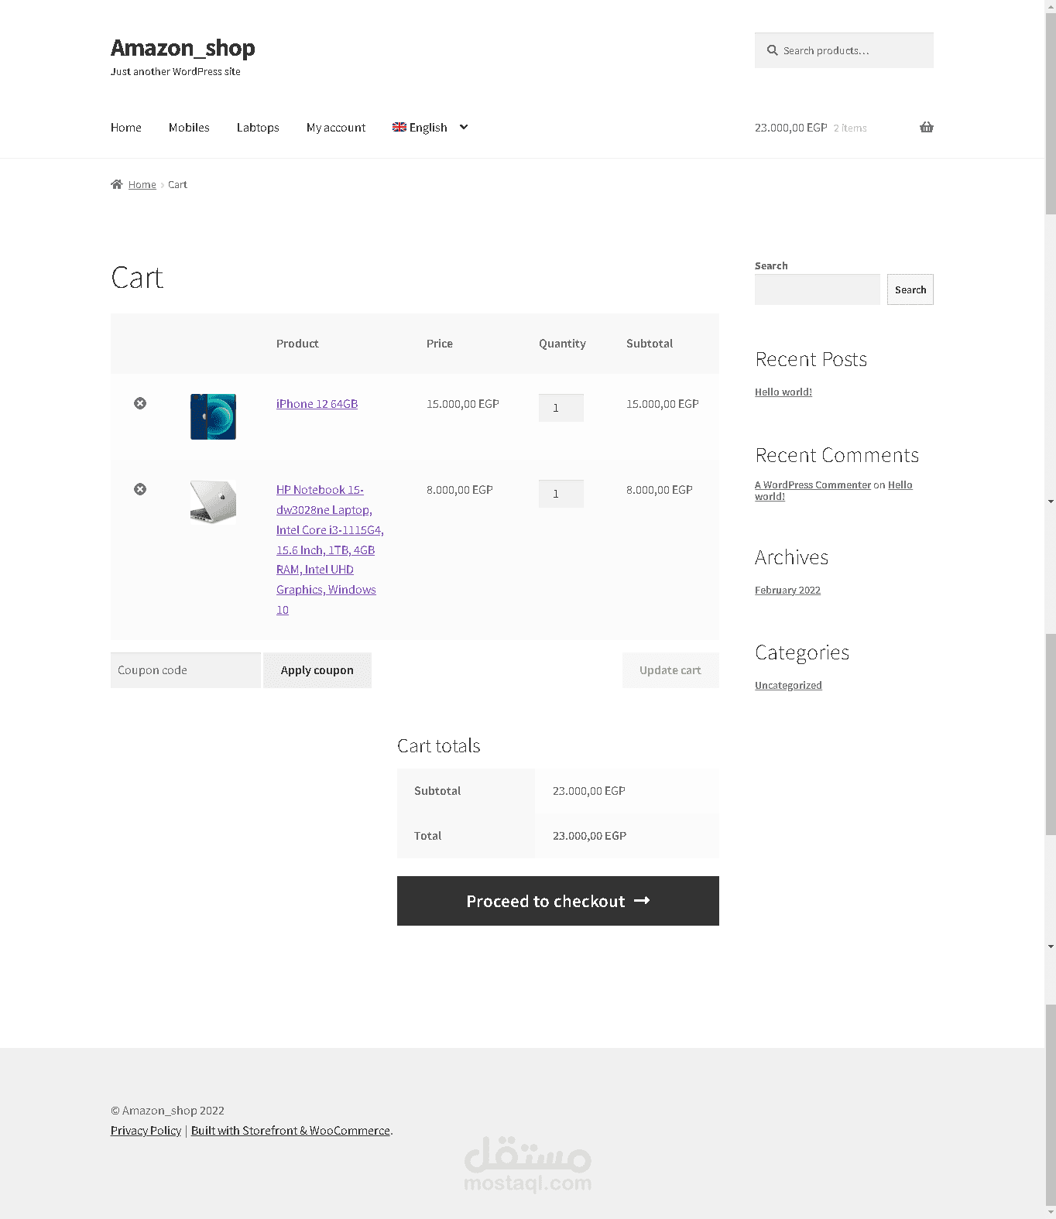Expand the English language dropdown arrow
1056x1219 pixels.
tap(464, 127)
